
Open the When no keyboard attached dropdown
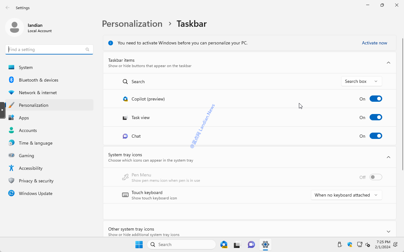(x=347, y=195)
